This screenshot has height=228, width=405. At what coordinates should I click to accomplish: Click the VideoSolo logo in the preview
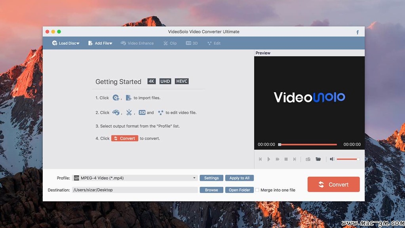[310, 97]
